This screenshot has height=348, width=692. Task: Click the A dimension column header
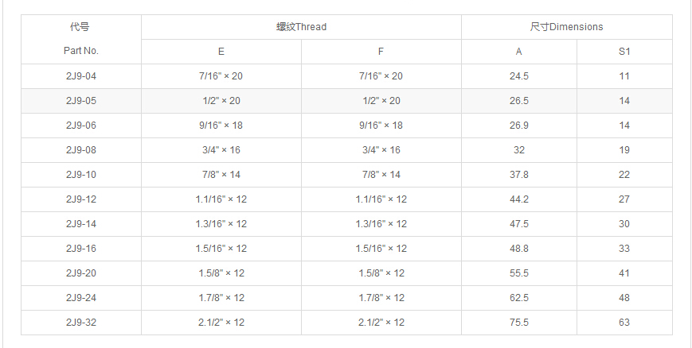pyautogui.click(x=519, y=52)
